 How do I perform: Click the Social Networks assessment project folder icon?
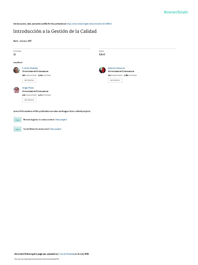coord(18,129)
